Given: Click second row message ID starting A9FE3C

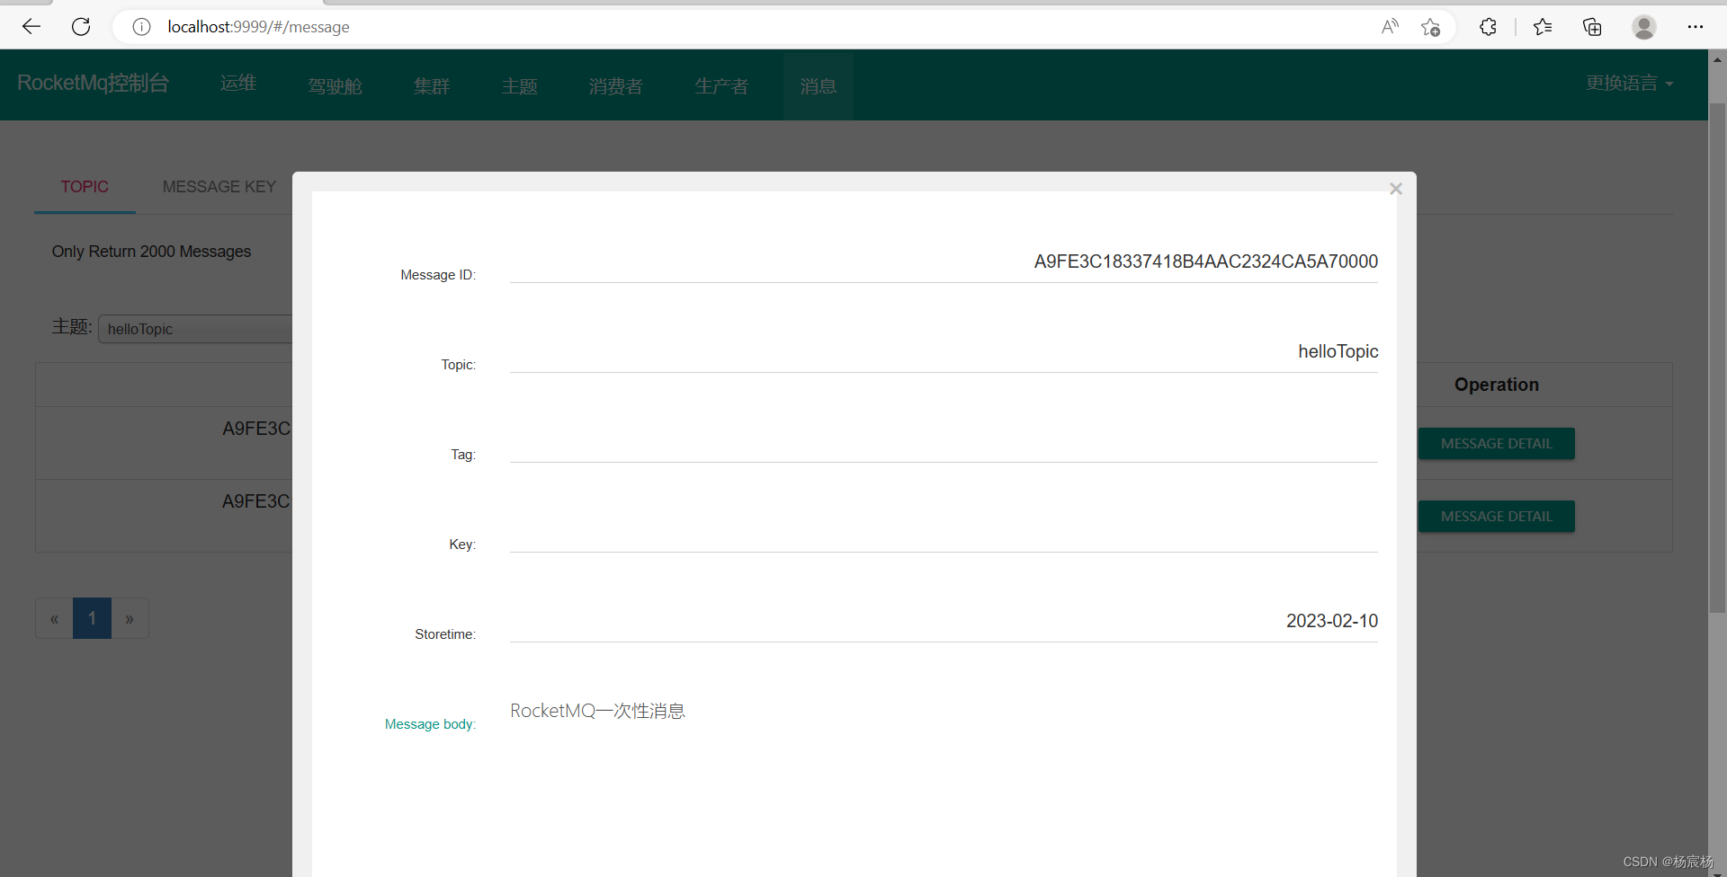Looking at the screenshot, I should point(256,501).
